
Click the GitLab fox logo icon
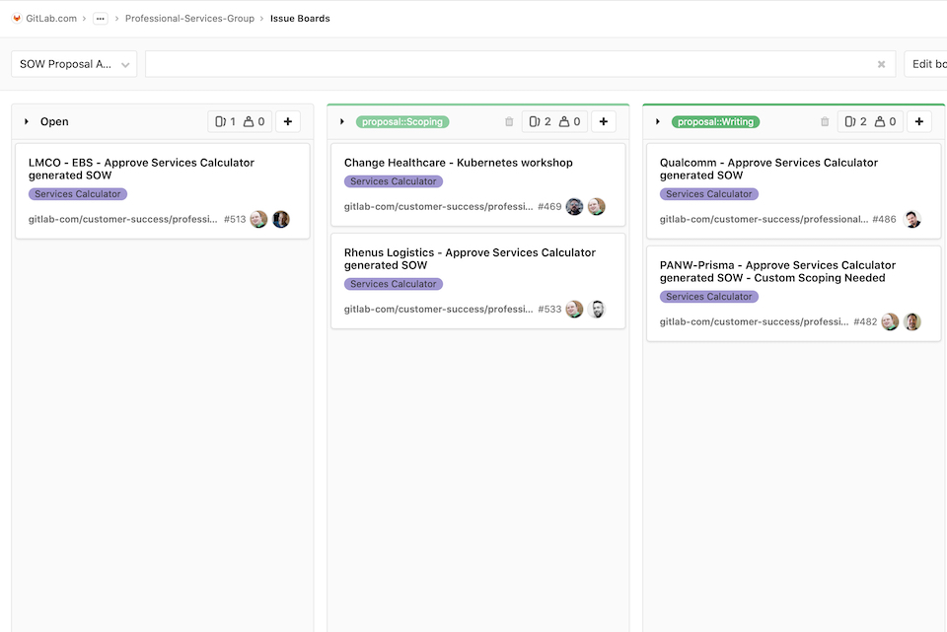click(x=17, y=18)
